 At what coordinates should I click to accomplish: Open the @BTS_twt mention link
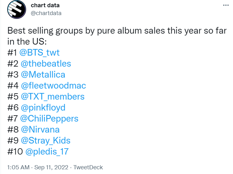coord(40,52)
